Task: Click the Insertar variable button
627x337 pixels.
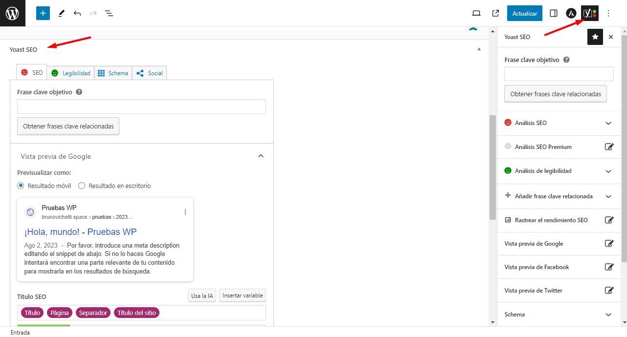Action: point(243,295)
